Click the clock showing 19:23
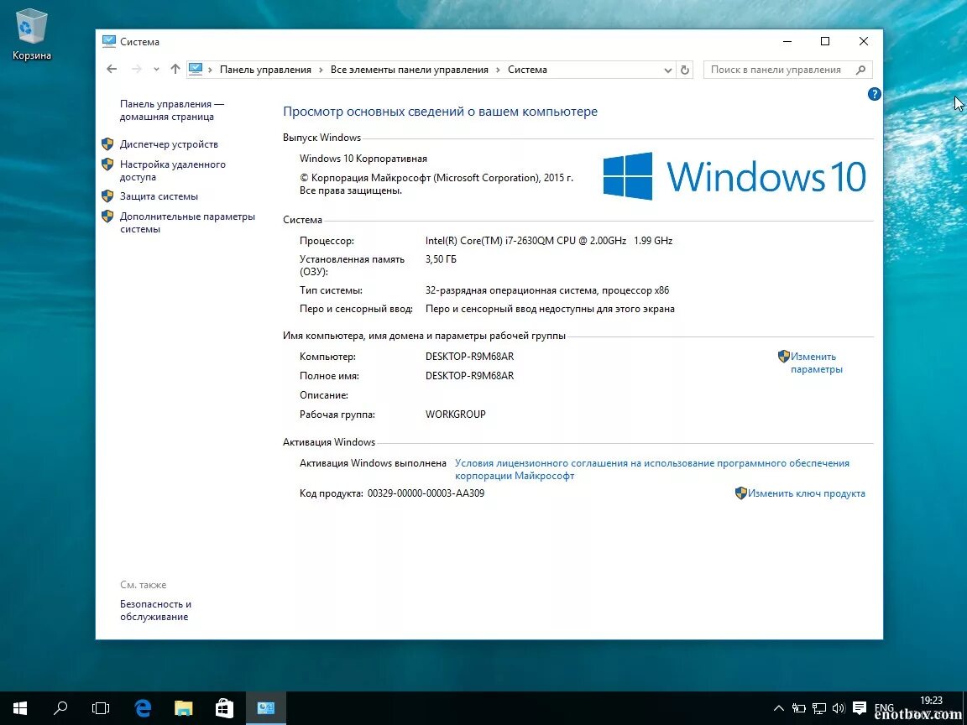 point(931,701)
